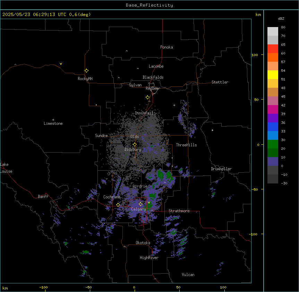
Task: Click the Base_Reflectivity title
Action: tap(149, 5)
